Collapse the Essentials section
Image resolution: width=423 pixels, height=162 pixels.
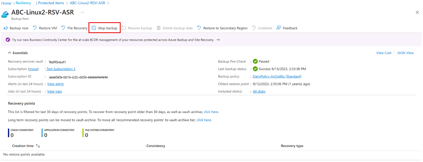click(9, 53)
